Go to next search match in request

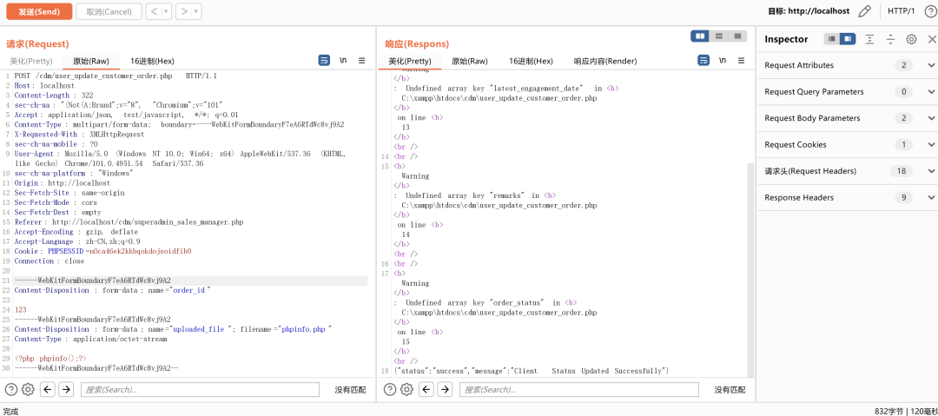click(66, 390)
